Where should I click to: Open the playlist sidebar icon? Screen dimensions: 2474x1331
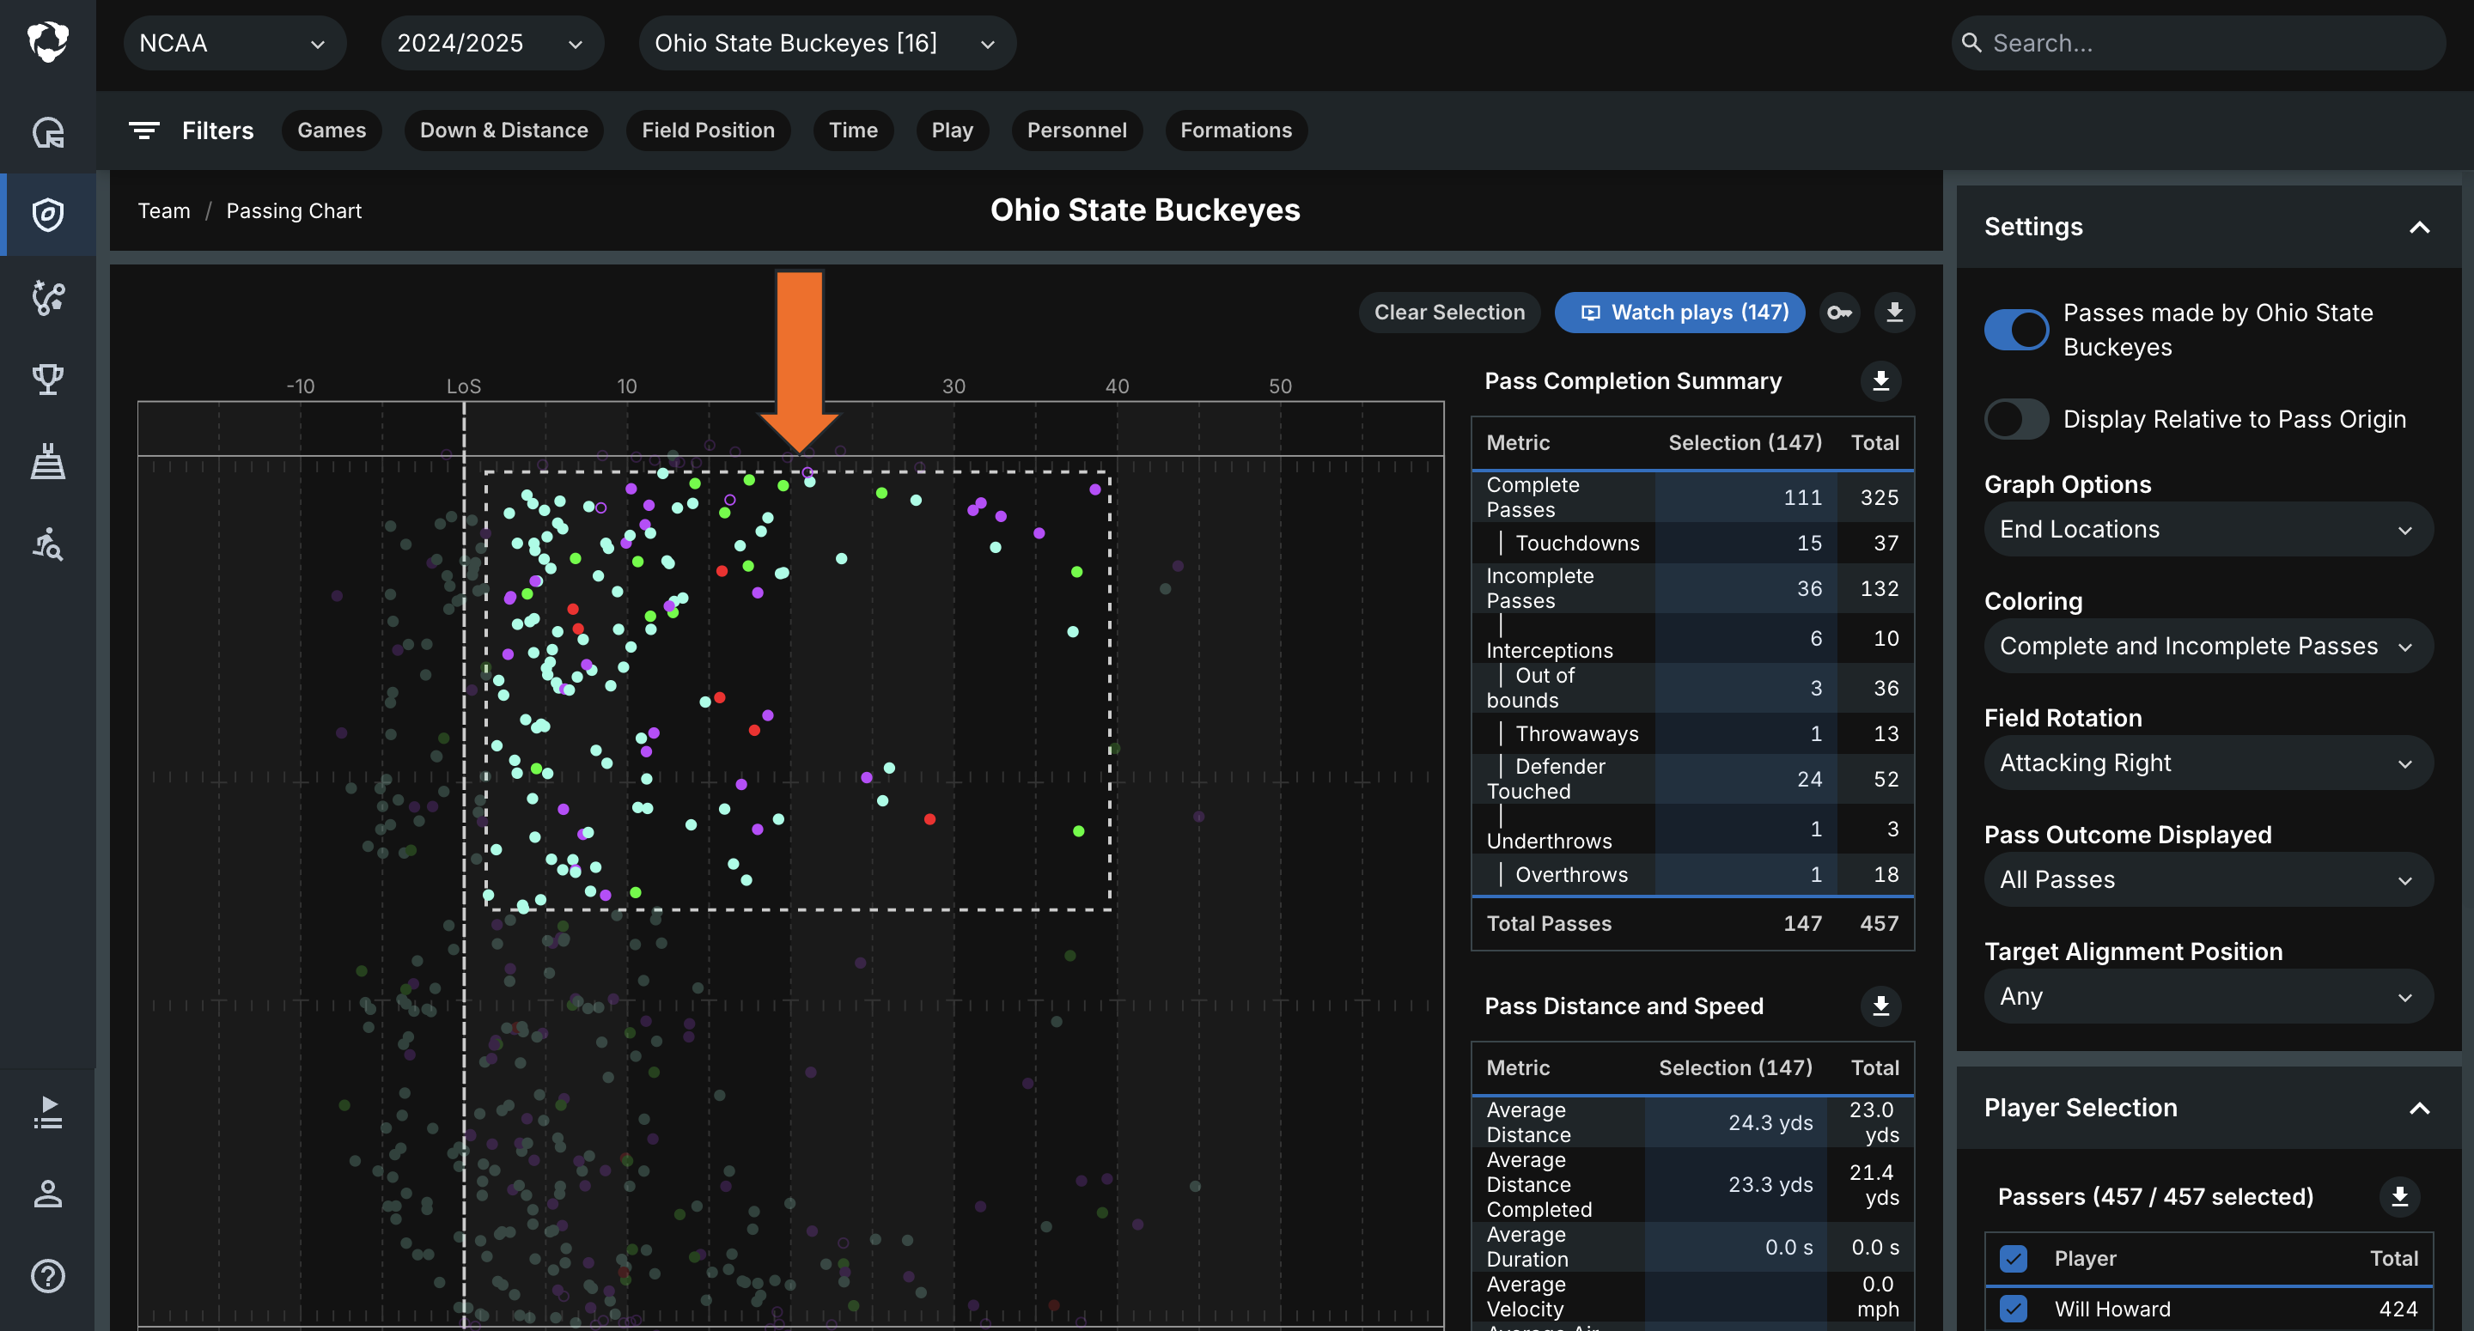pyautogui.click(x=47, y=1113)
